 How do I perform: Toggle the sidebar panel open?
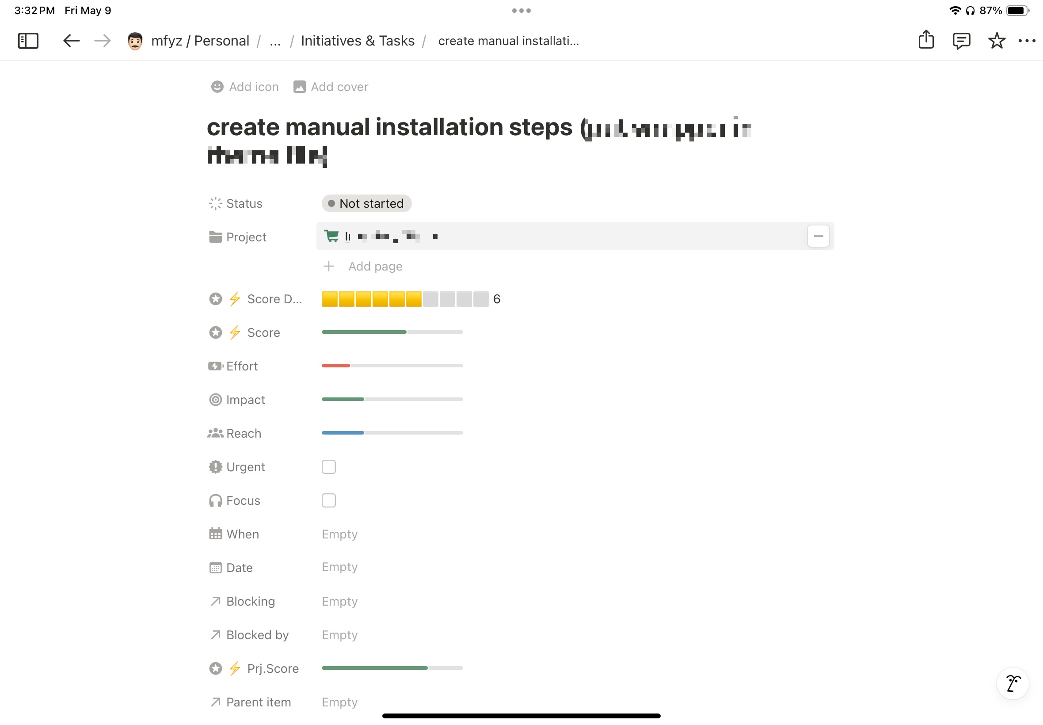28,40
